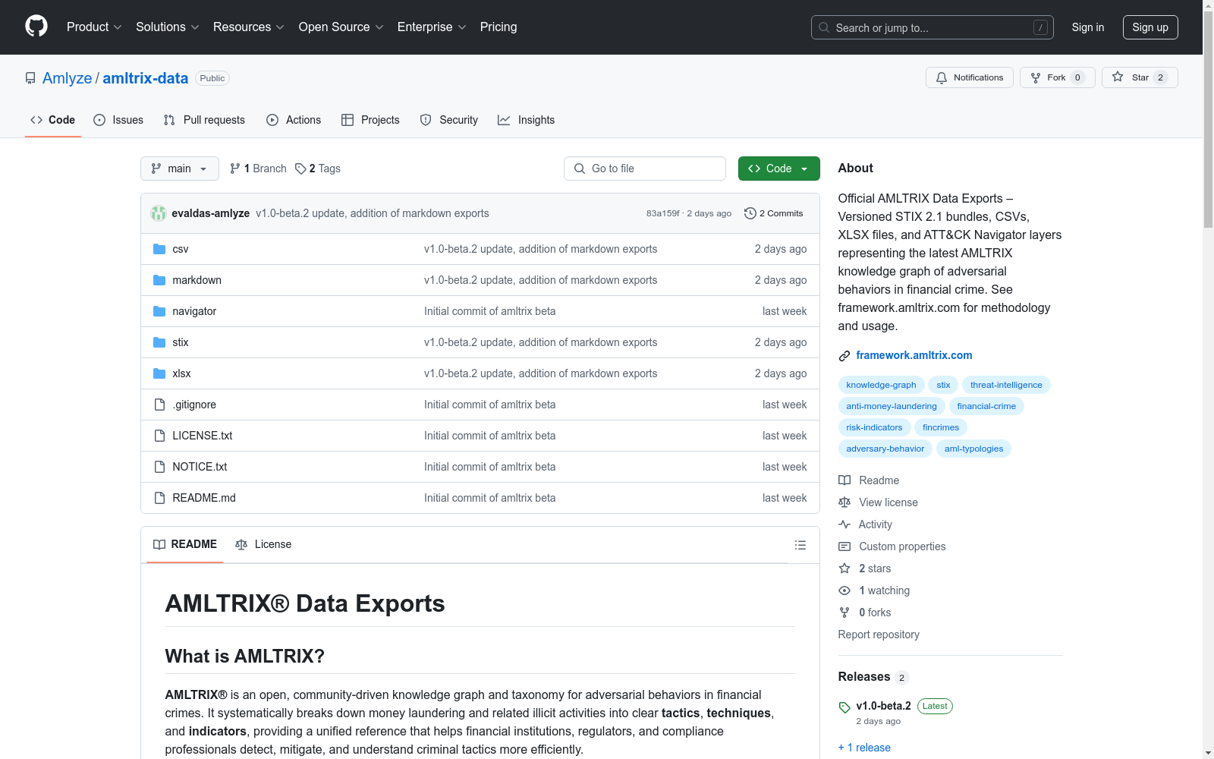Click the commits history clock icon

(750, 213)
